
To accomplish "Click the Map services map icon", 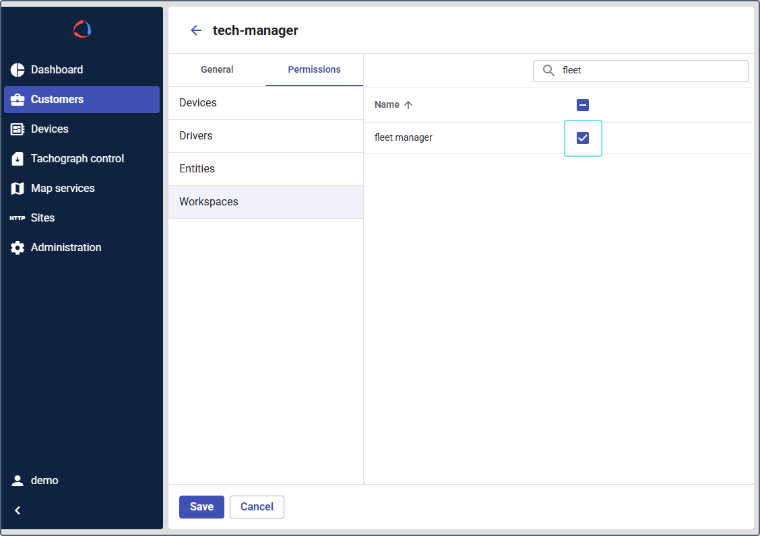I will click(x=18, y=189).
